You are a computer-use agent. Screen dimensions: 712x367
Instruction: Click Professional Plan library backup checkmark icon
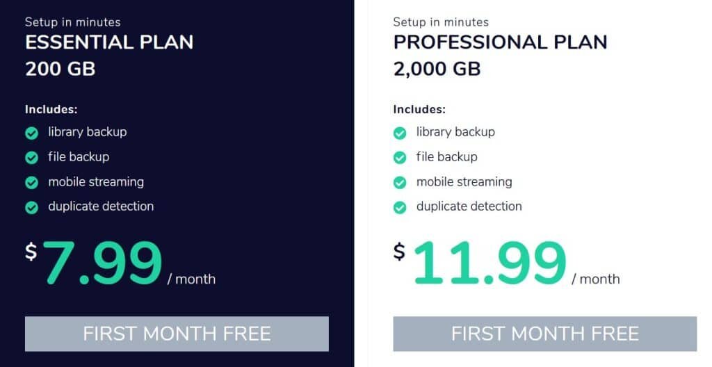click(400, 133)
